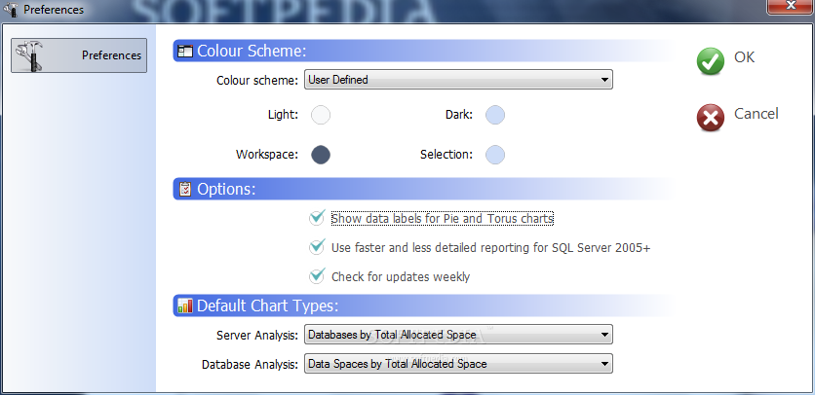Viewport: 815px width, 395px height.
Task: Pick the Dark colour swatch
Action: coord(495,115)
